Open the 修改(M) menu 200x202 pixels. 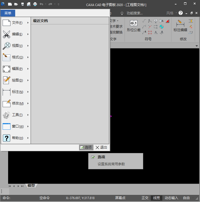click(x=16, y=103)
